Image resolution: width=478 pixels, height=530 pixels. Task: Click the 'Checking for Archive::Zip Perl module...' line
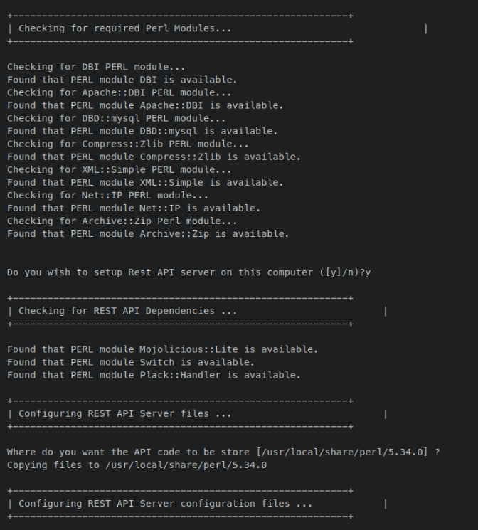(x=122, y=221)
